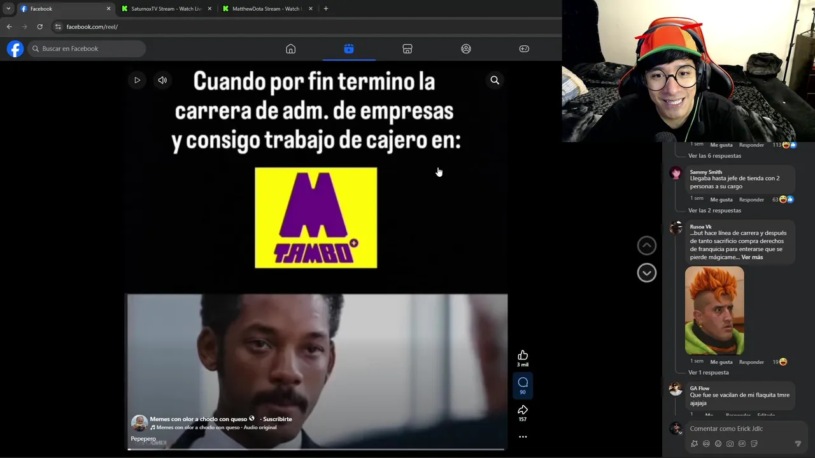Open the Reels video tab icon

coord(349,49)
